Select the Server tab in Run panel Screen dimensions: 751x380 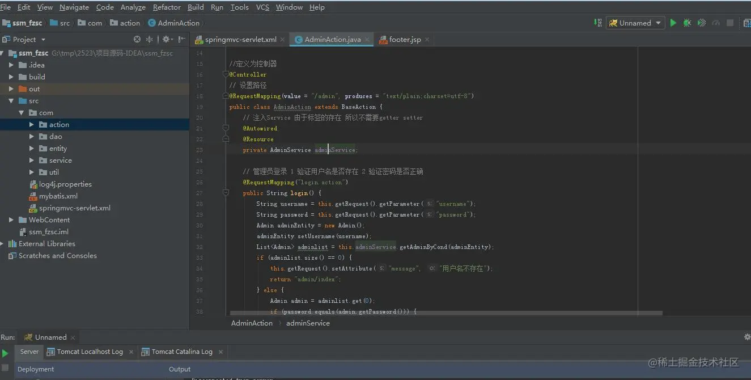coord(29,352)
